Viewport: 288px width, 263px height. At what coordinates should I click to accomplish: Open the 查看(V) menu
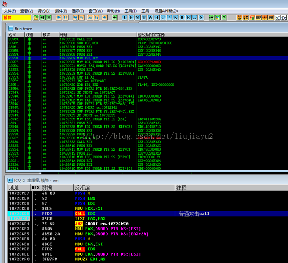pyautogui.click(x=26, y=11)
